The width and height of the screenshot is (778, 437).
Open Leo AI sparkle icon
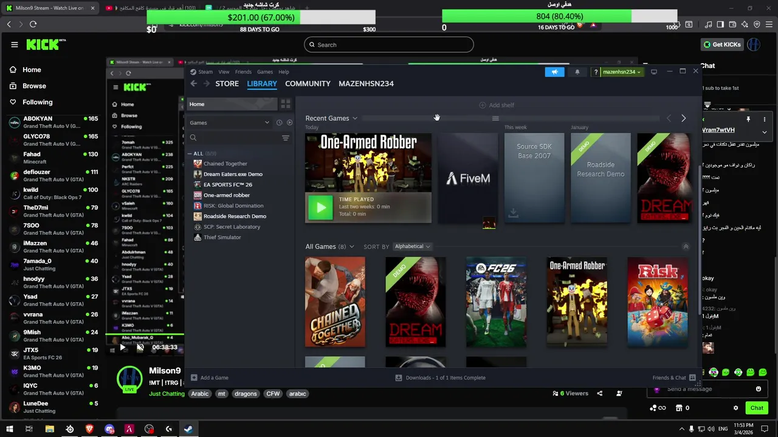[745, 24]
